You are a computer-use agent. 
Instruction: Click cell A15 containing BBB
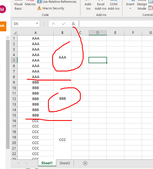pyautogui.click(x=36, y=115)
